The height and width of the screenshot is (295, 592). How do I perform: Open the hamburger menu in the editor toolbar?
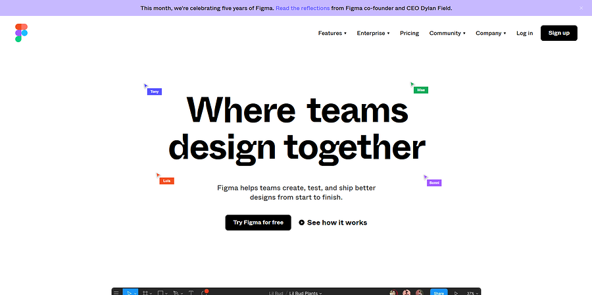point(116,292)
